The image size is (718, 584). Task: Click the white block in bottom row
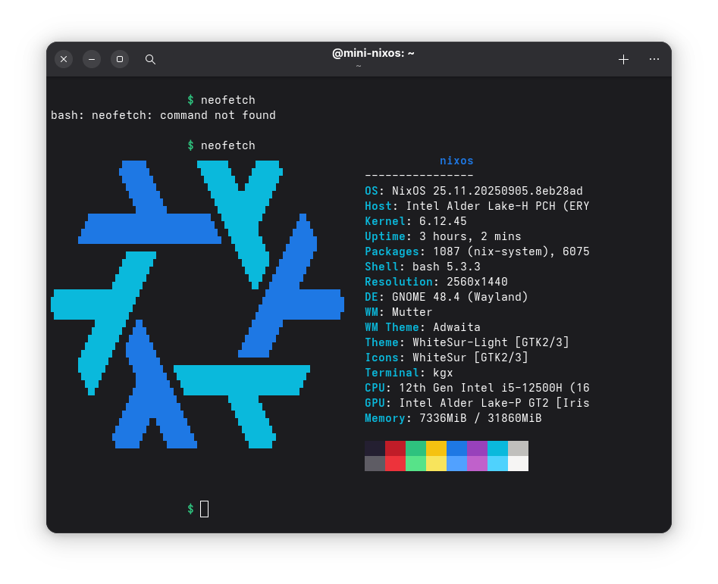pos(518,464)
